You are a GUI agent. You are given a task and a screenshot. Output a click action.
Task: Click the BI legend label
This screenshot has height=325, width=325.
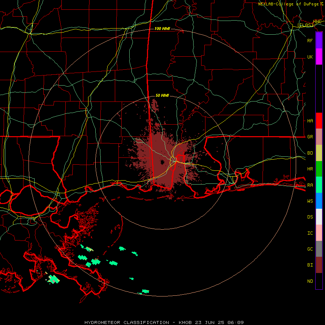310,265
